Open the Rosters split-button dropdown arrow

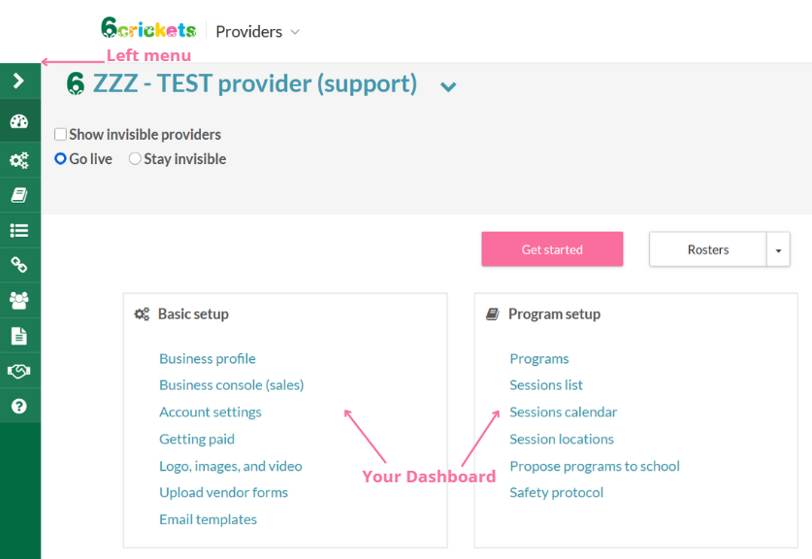pos(778,250)
